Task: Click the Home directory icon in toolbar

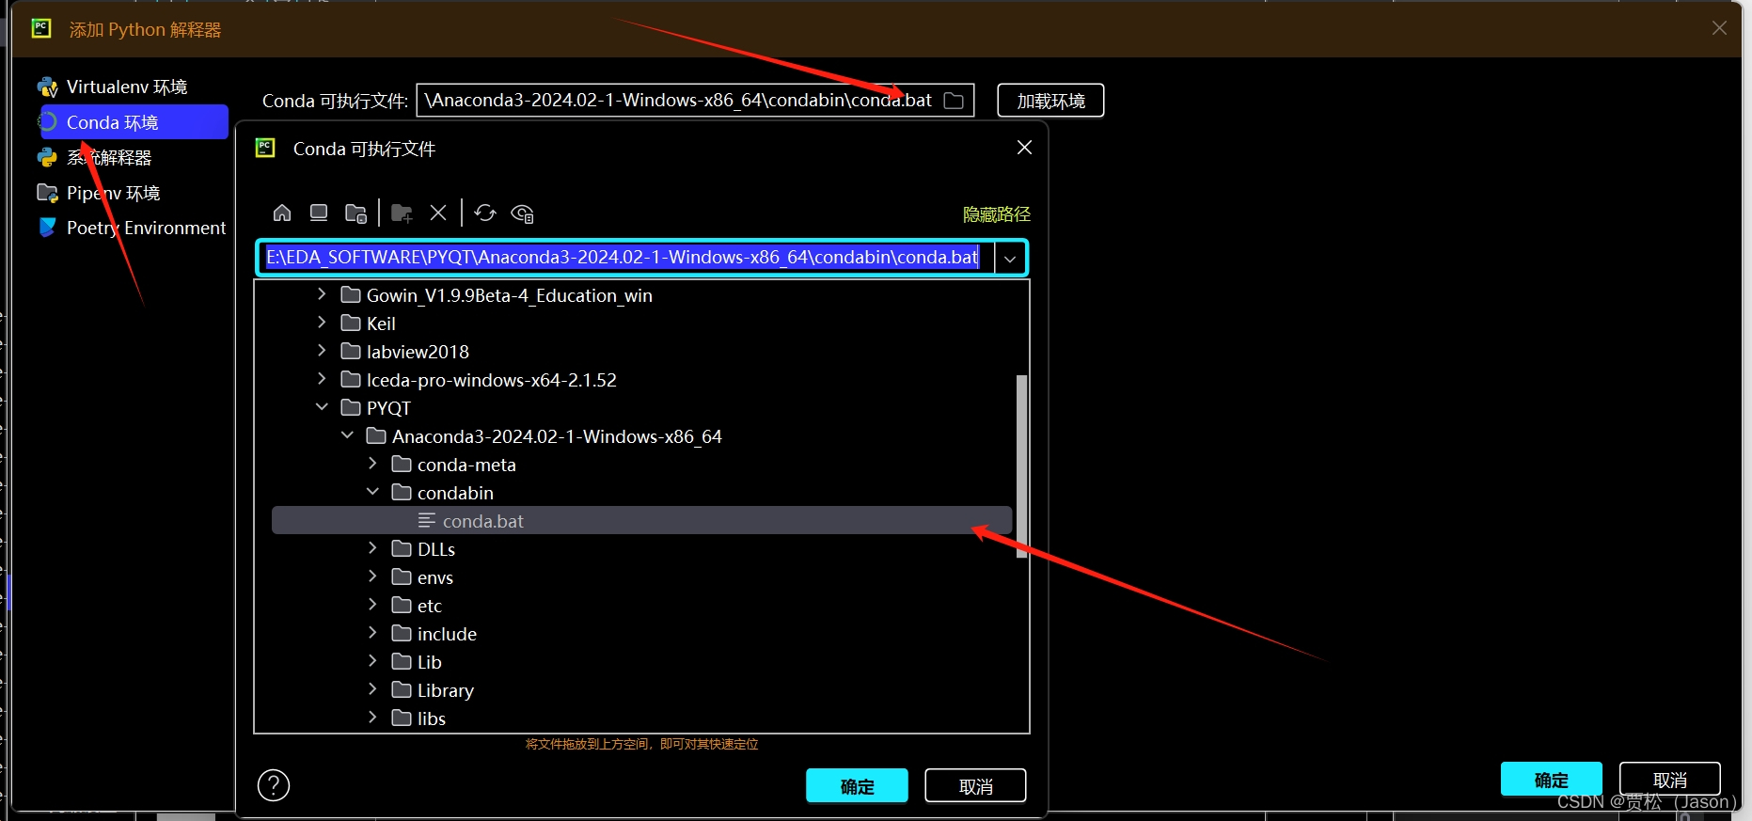Action: [x=282, y=213]
